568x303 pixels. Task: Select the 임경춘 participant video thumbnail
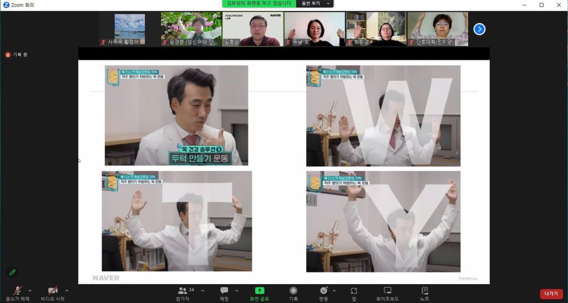tap(191, 29)
